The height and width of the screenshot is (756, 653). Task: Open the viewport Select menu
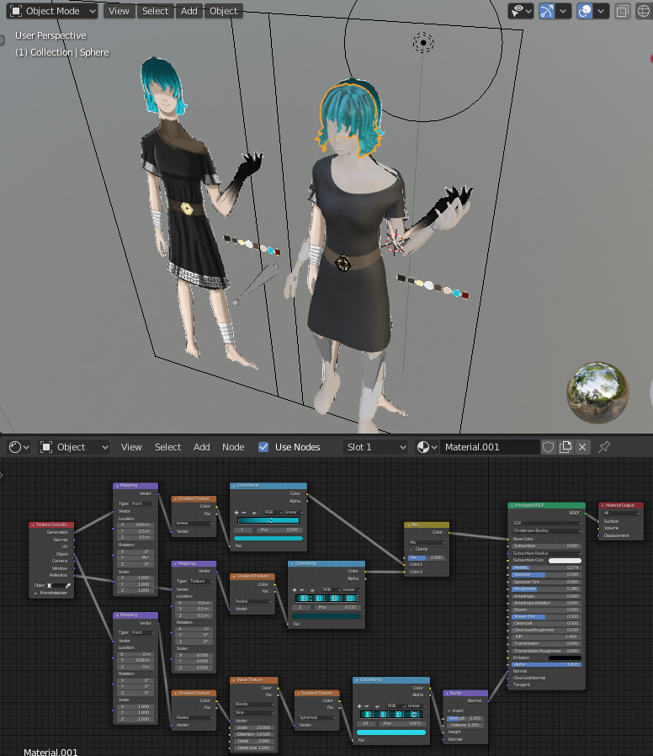[x=155, y=11]
